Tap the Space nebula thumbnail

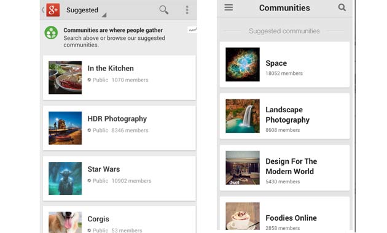[x=243, y=64]
